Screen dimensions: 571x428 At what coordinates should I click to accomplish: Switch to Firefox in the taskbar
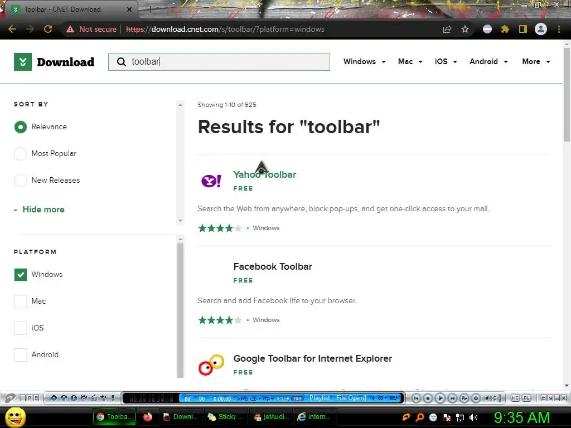click(x=147, y=417)
